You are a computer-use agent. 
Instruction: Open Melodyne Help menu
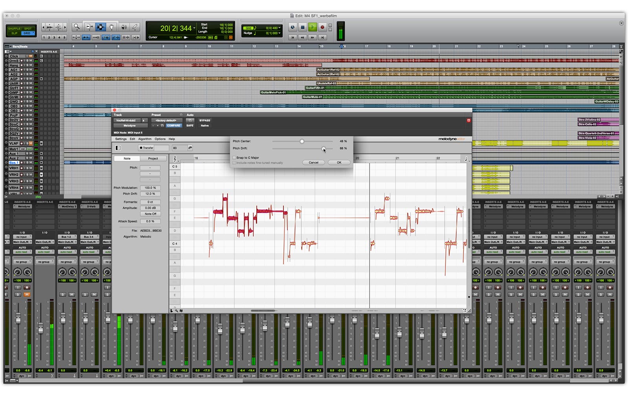coord(172,139)
